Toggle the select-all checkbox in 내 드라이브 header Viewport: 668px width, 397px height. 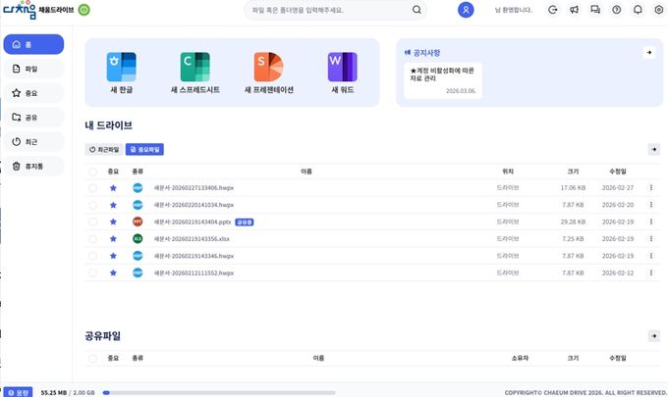coord(92,171)
